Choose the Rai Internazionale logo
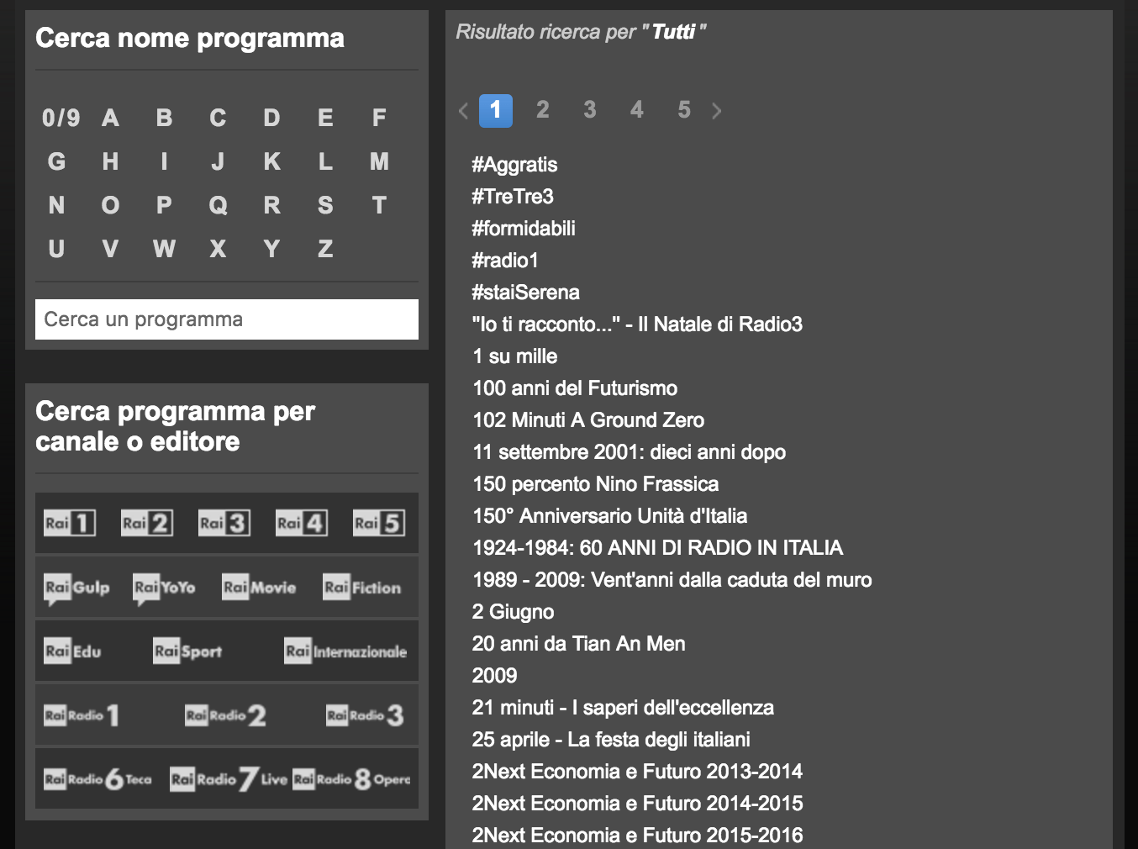Viewport: 1138px width, 849px height. [x=345, y=651]
